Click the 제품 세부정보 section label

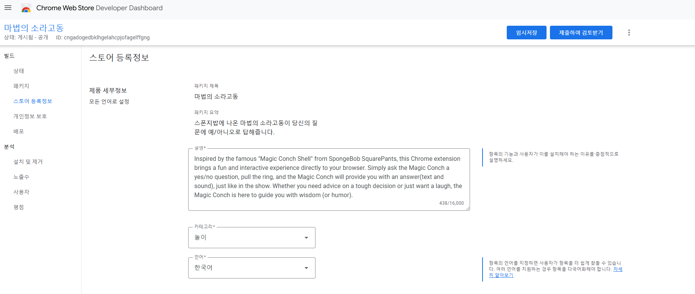pyautogui.click(x=108, y=90)
